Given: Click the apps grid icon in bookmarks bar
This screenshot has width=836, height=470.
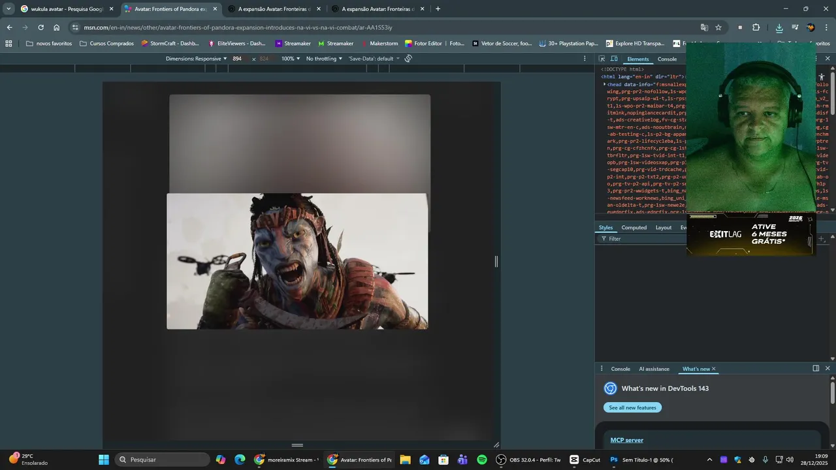Looking at the screenshot, I should [x=8, y=44].
